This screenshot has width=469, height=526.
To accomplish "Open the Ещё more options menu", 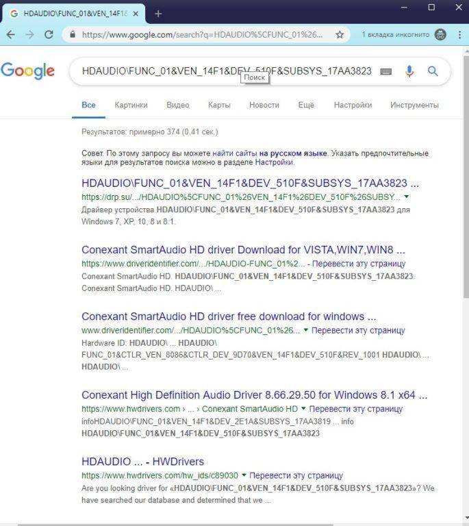I will pyautogui.click(x=306, y=105).
